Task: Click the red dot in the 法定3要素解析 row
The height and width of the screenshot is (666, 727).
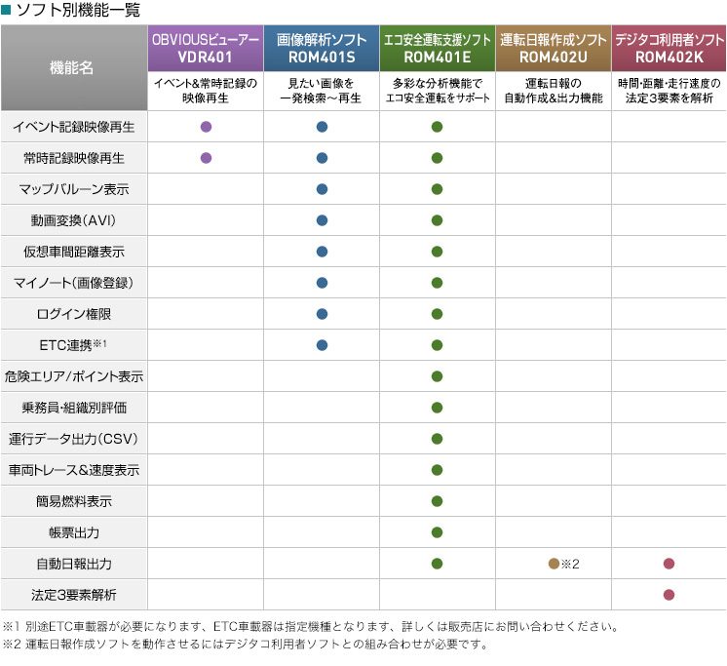Action: (669, 595)
